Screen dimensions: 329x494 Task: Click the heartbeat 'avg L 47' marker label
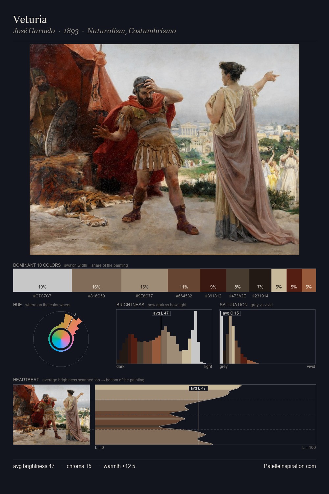click(x=198, y=388)
